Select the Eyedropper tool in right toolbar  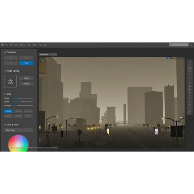[x=189, y=83]
